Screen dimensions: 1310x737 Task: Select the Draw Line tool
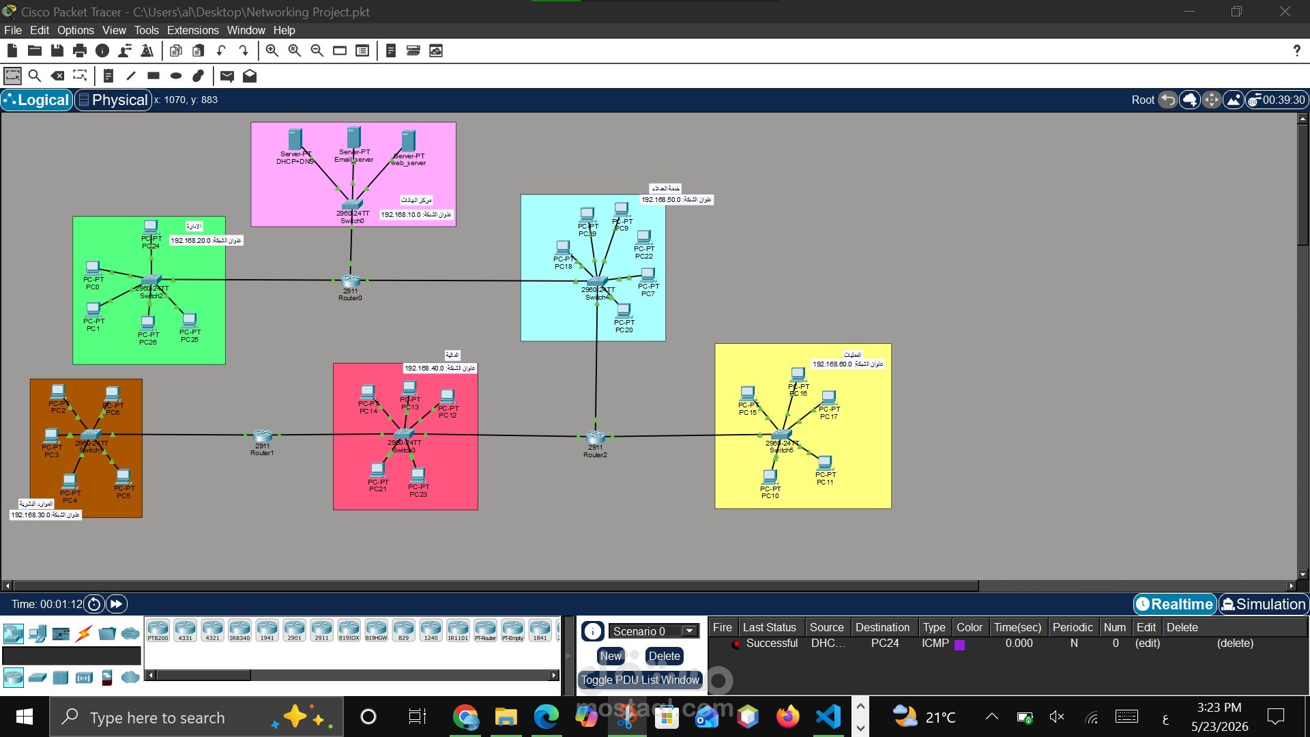[131, 76]
